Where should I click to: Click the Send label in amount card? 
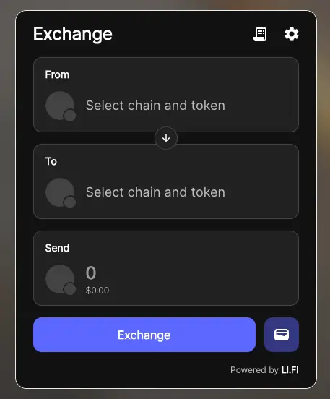coord(57,248)
